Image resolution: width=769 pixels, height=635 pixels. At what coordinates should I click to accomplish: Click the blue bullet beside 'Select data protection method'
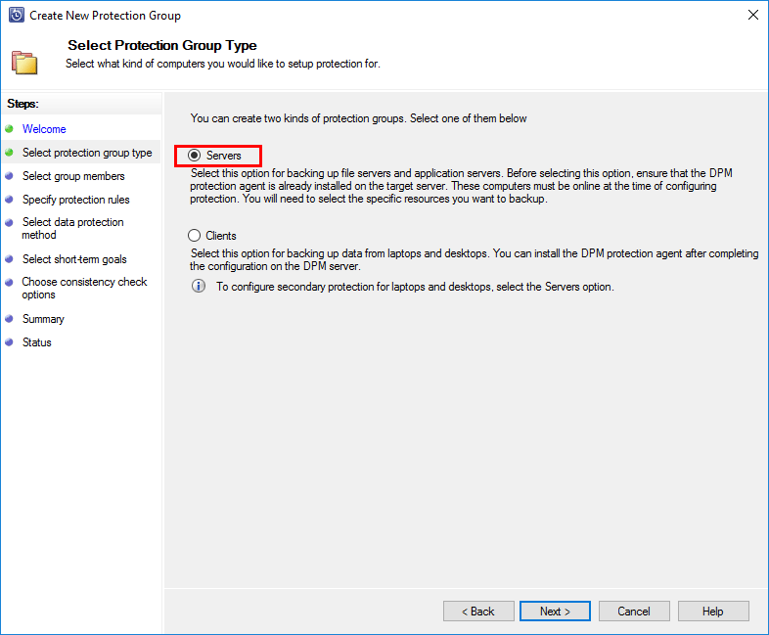pyautogui.click(x=9, y=223)
